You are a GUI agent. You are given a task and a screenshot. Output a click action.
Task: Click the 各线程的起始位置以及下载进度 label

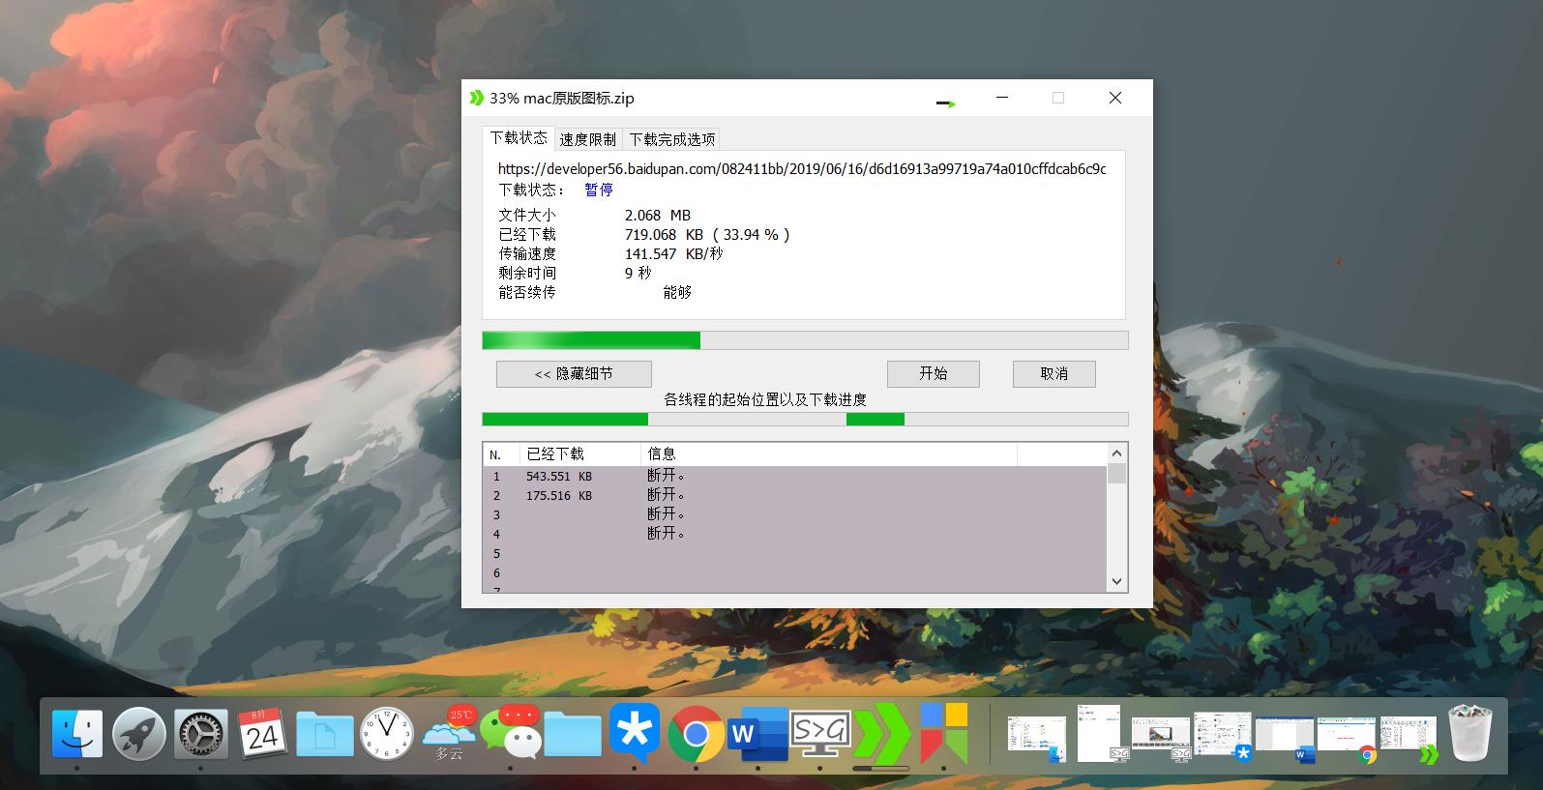click(x=765, y=399)
